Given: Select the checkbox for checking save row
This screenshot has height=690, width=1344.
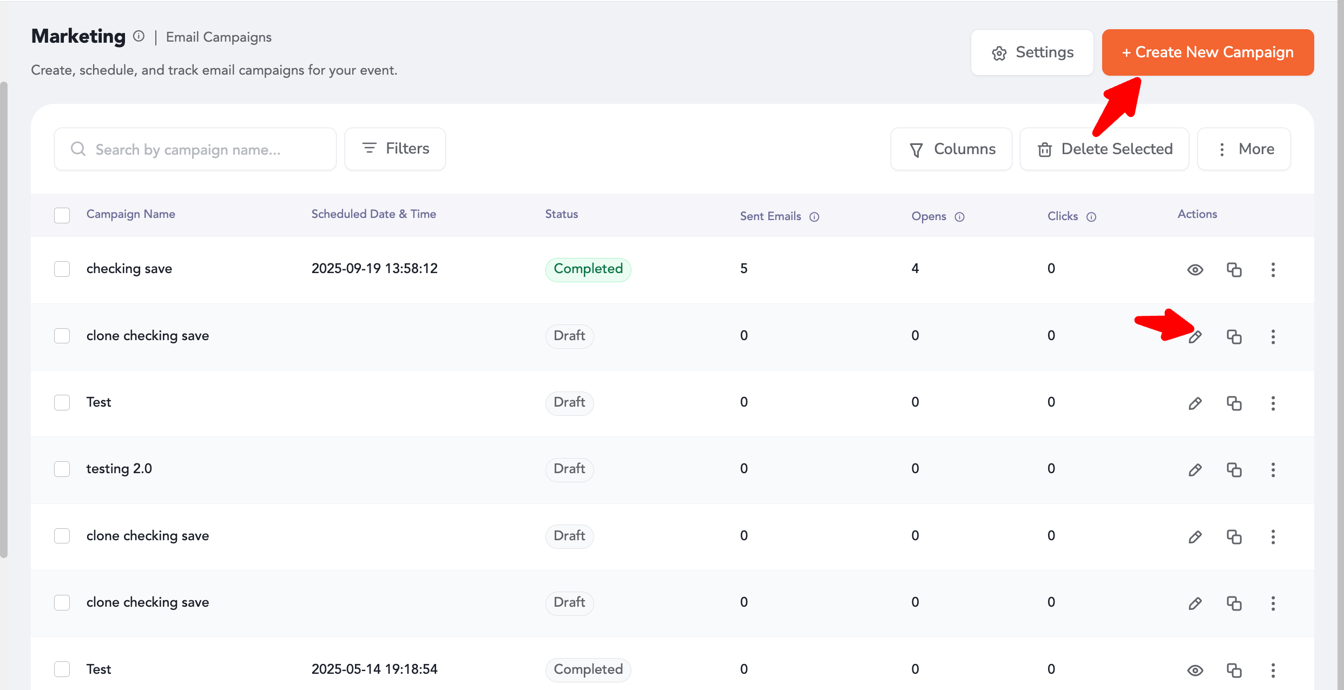Looking at the screenshot, I should click(62, 269).
